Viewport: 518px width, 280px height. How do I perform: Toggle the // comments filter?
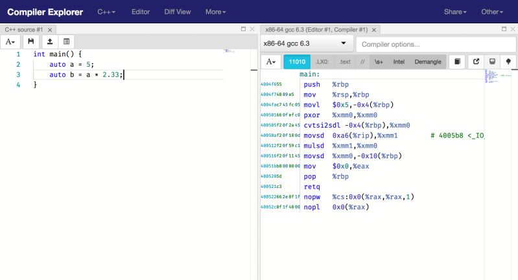coord(362,62)
